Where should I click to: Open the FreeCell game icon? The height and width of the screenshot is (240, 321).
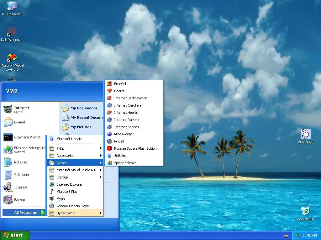[109, 84]
